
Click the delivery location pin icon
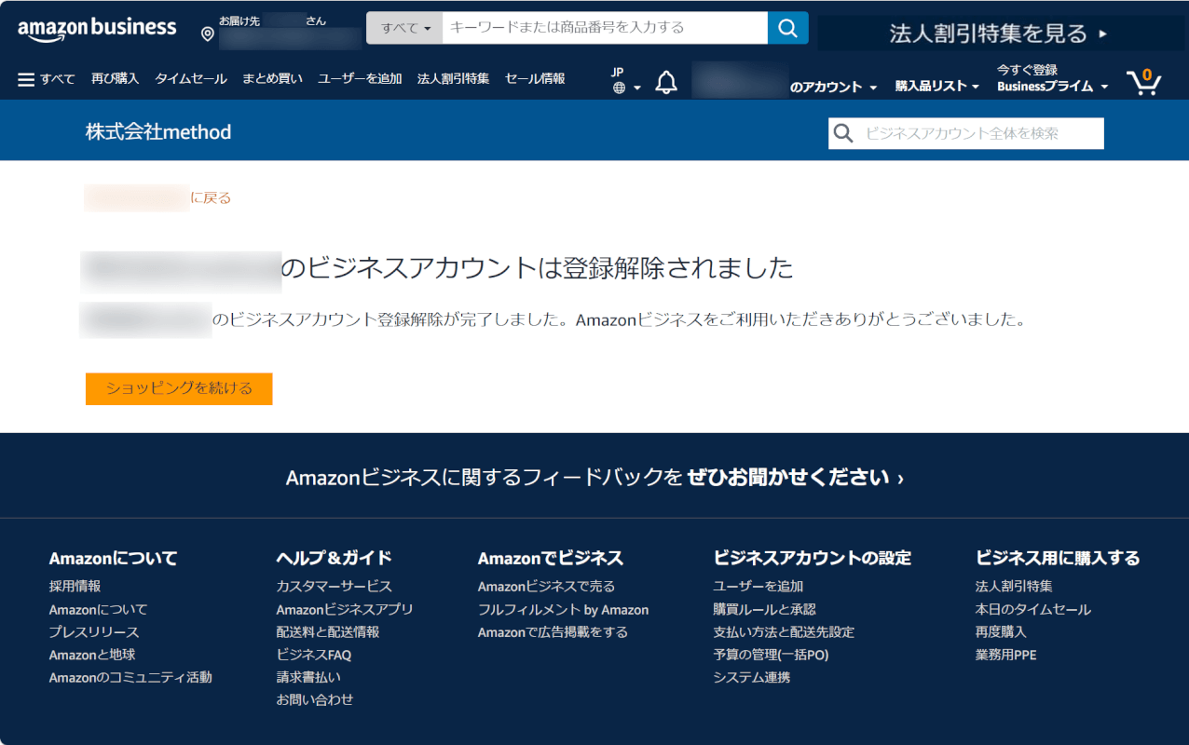click(x=207, y=34)
